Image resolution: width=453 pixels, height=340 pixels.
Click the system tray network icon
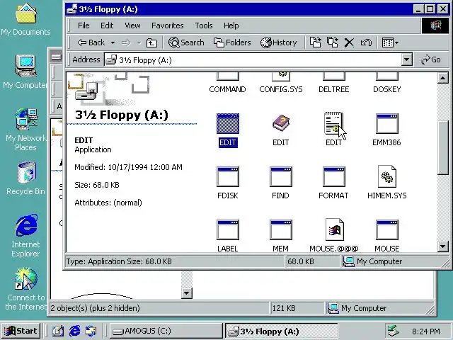(394, 331)
